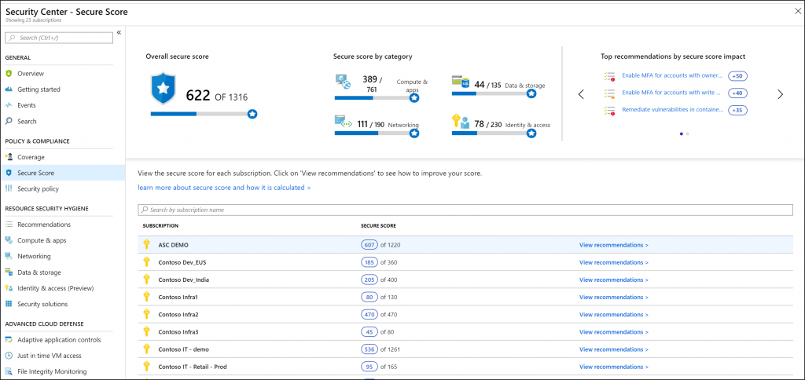The height and width of the screenshot is (380, 805).
Task: Click the Events pulse icon
Action: [8, 105]
